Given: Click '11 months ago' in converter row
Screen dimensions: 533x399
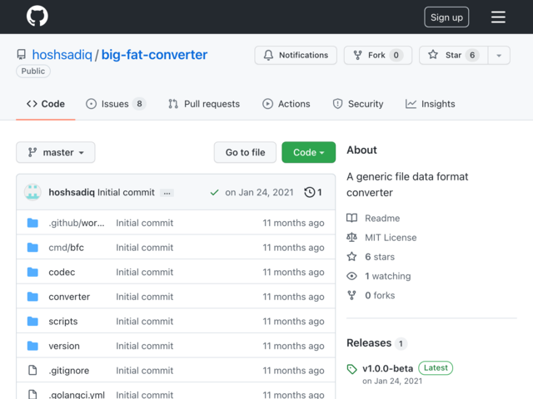Looking at the screenshot, I should 293,297.
